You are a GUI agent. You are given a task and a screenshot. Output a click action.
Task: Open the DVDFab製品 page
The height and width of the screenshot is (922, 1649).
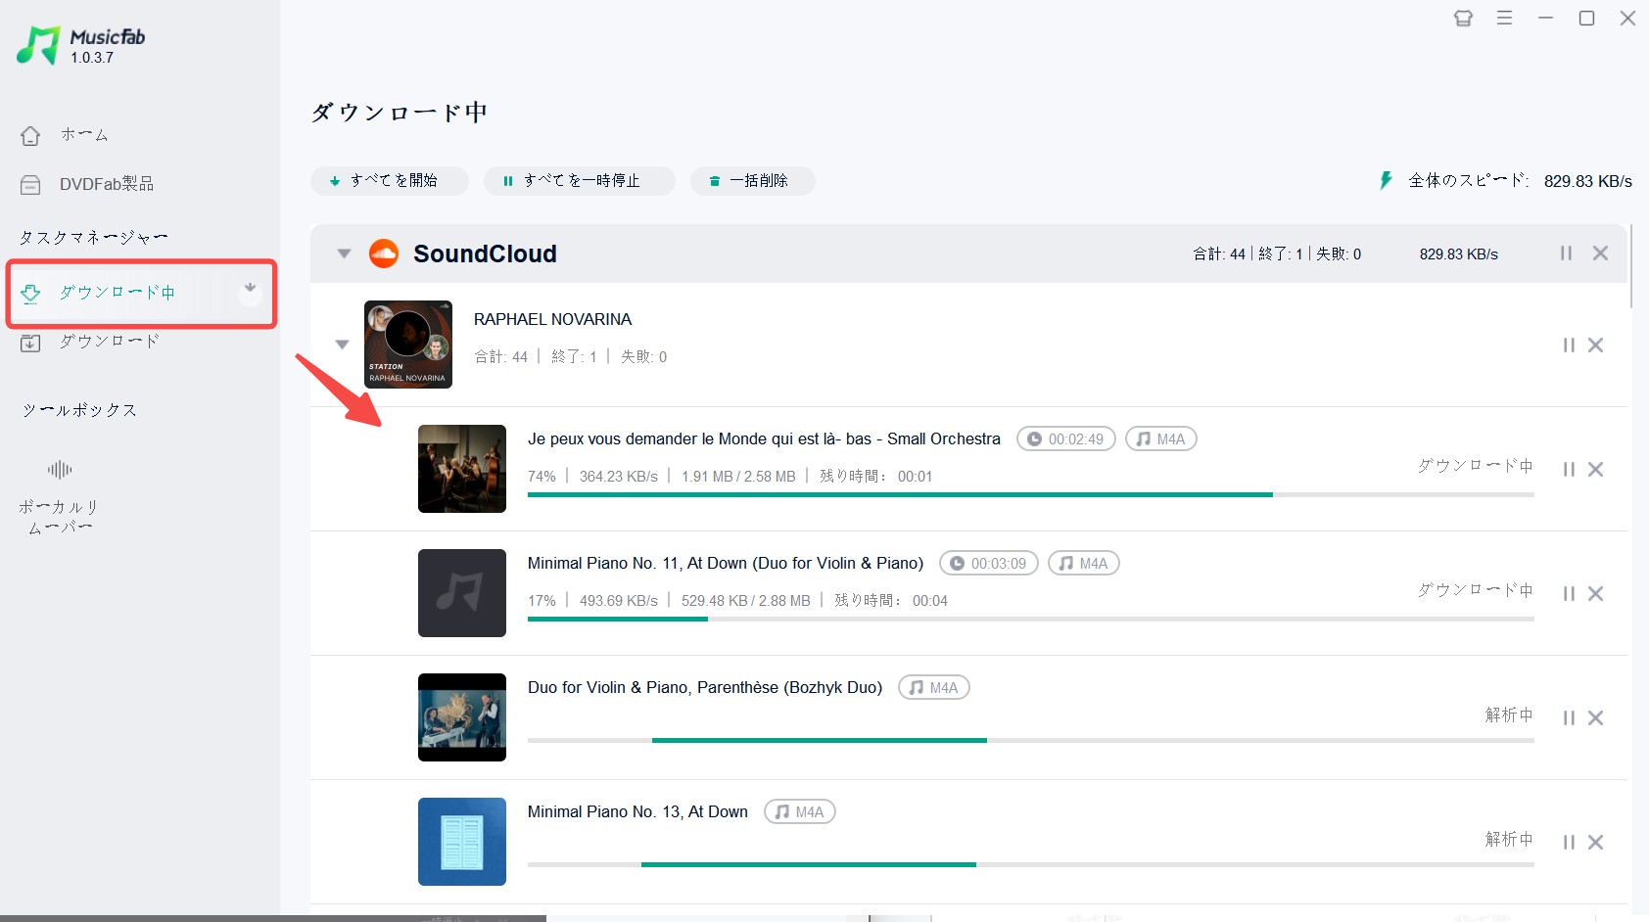pyautogui.click(x=87, y=184)
